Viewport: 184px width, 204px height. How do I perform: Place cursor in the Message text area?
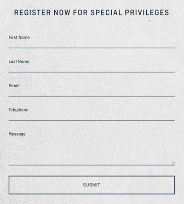pos(92,151)
